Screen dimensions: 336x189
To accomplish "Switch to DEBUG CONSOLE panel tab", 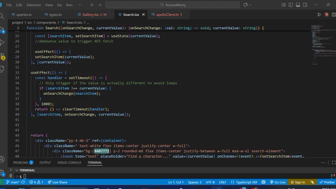I will (69, 163).
